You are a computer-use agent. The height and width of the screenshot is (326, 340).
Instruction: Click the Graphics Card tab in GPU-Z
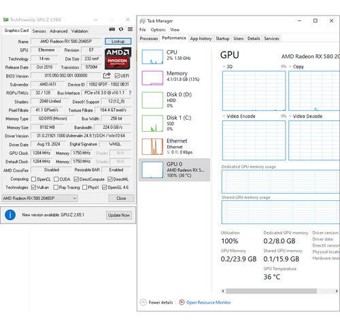point(16,31)
